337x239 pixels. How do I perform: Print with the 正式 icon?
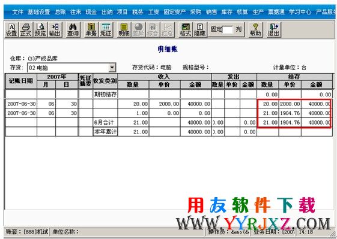click(26, 30)
